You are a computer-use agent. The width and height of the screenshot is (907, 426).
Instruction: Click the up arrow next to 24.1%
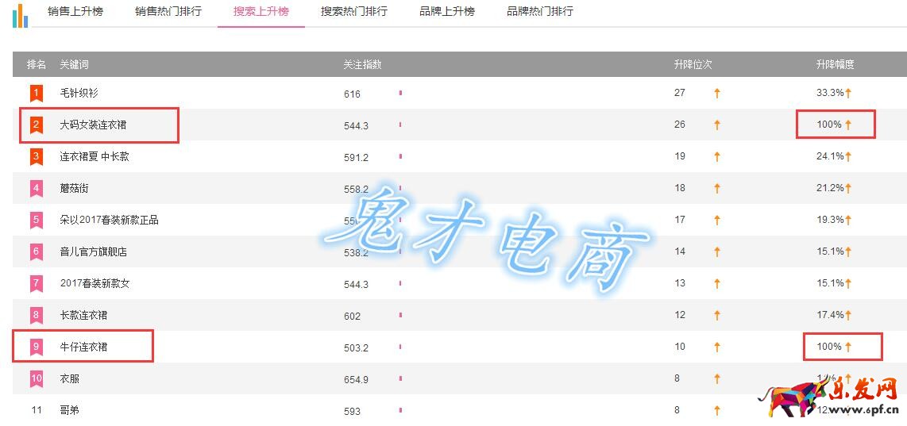[848, 157]
